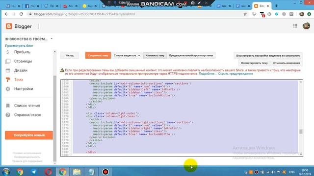Reload the current page
Viewport: 314px width, 176px height.
(21, 14)
